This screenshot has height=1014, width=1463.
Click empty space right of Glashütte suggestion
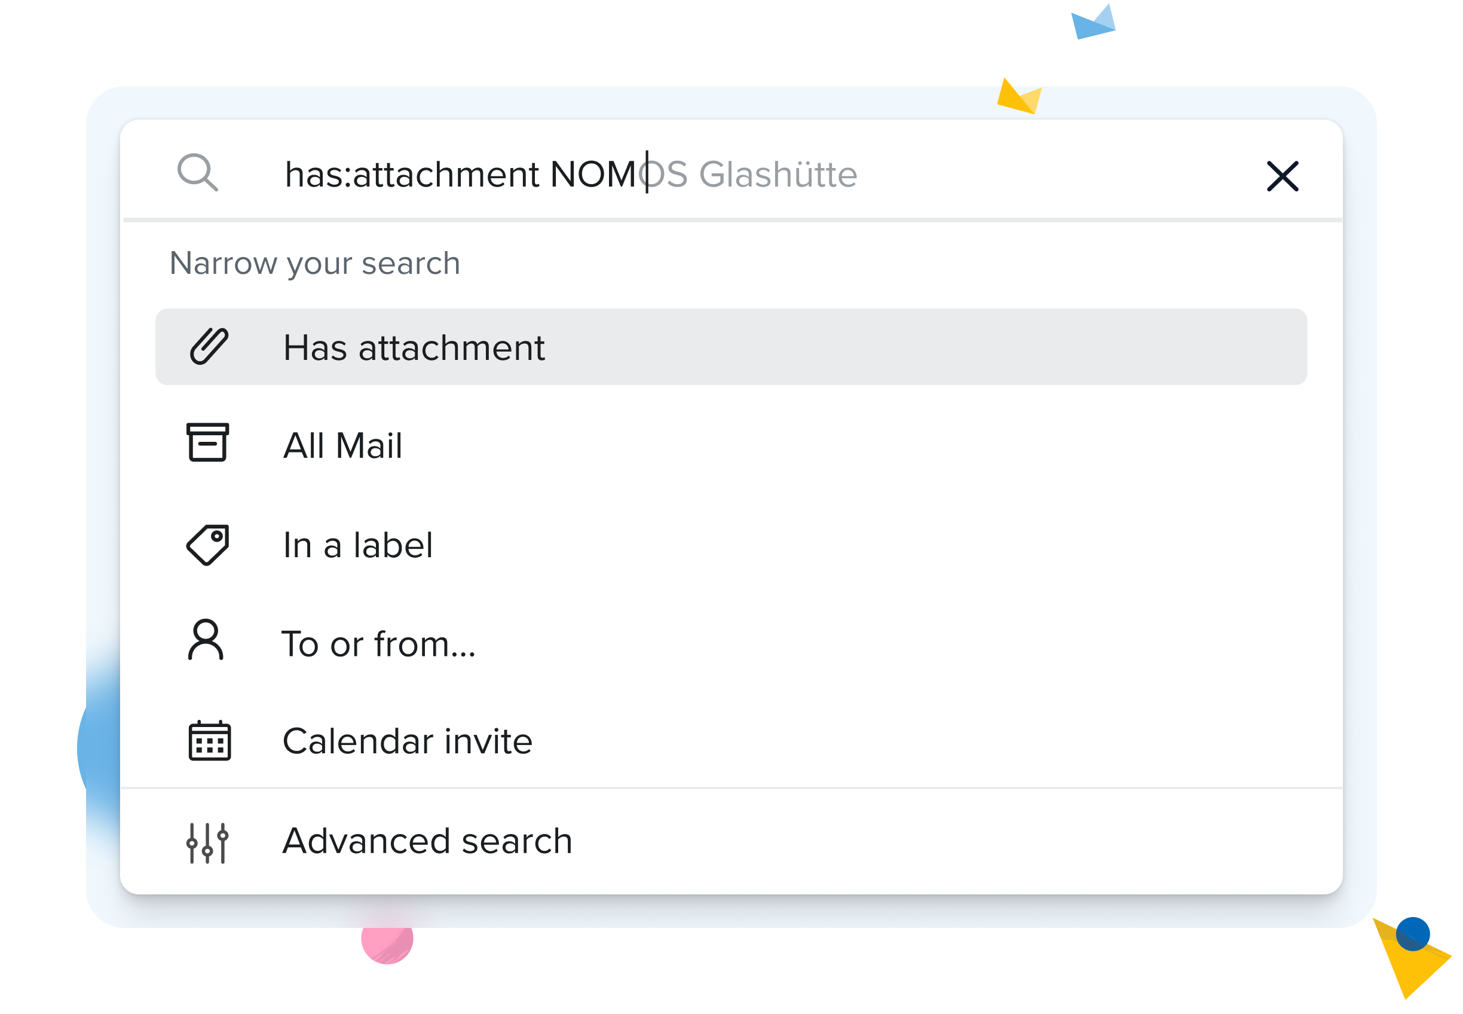coord(1048,175)
